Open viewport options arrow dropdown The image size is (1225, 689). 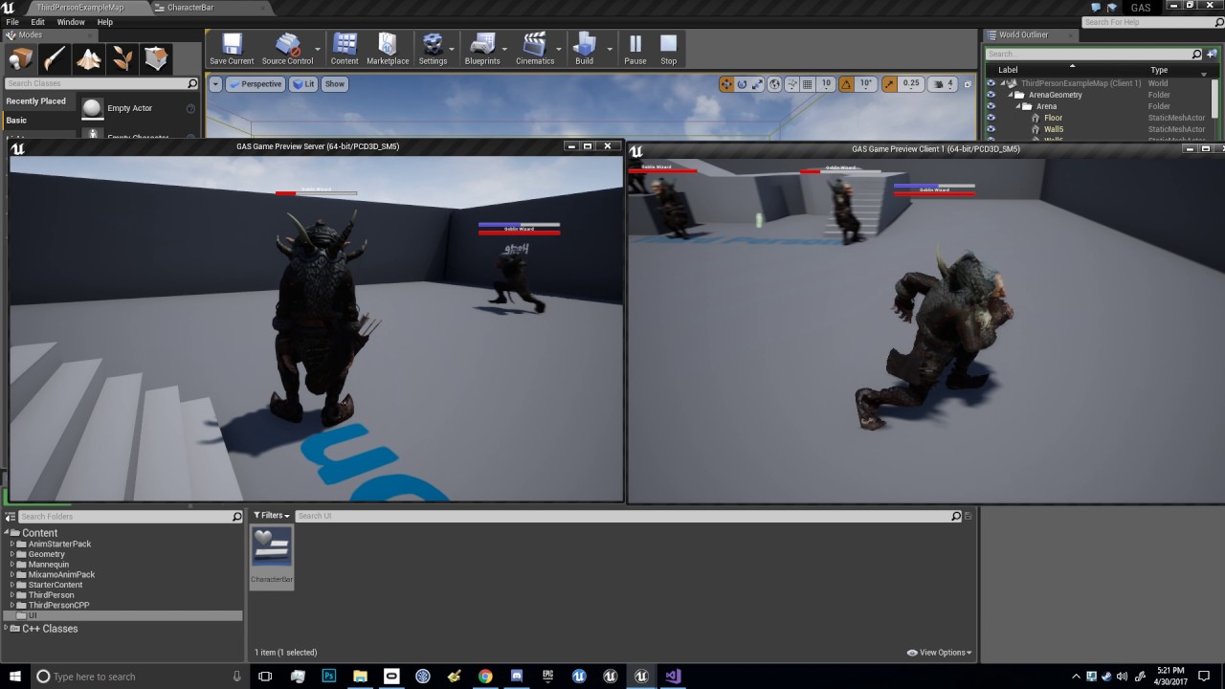point(215,84)
